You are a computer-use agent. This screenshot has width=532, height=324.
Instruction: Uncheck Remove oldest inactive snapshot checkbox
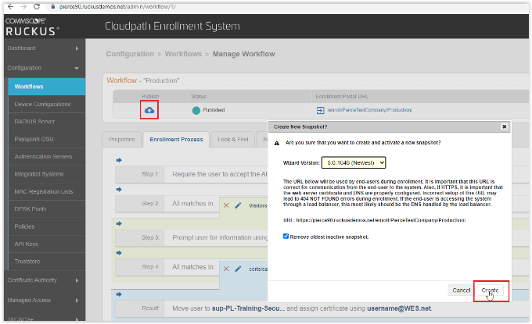(x=286, y=236)
